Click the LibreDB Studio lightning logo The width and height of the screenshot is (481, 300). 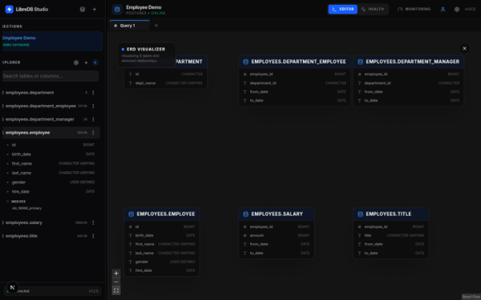(9, 9)
